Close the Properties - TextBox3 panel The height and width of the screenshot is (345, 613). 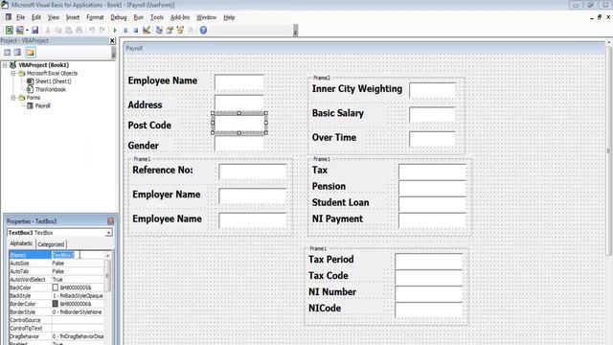111,221
